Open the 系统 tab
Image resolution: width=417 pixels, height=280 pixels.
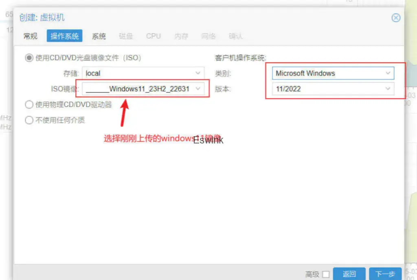point(99,36)
